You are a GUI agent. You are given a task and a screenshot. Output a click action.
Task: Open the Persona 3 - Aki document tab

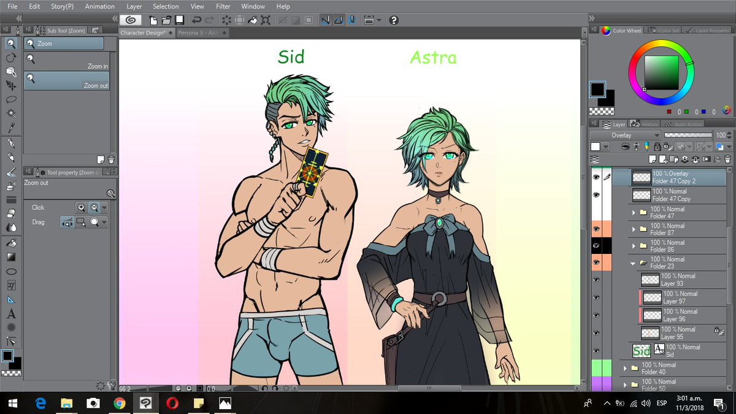coord(199,33)
